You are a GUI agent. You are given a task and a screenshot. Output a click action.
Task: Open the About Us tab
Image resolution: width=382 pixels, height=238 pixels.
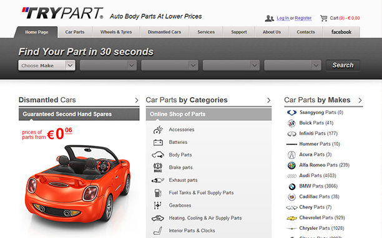pyautogui.click(x=272, y=32)
